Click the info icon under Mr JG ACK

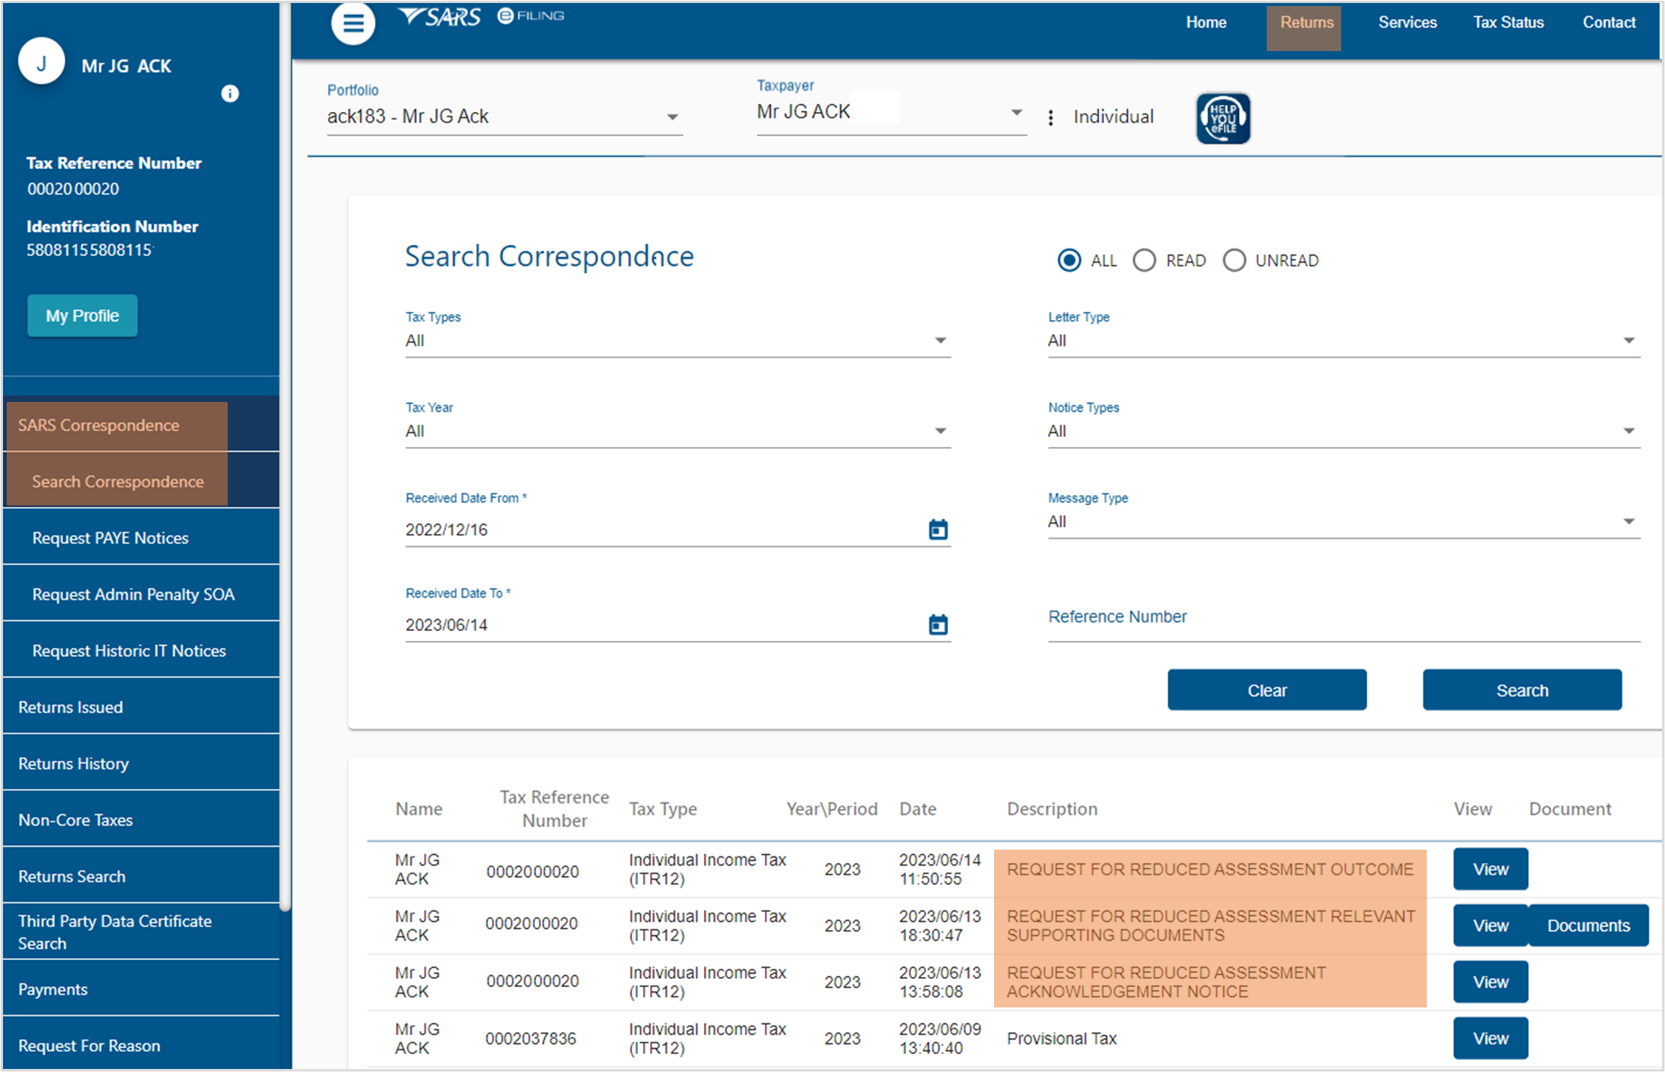point(230,93)
